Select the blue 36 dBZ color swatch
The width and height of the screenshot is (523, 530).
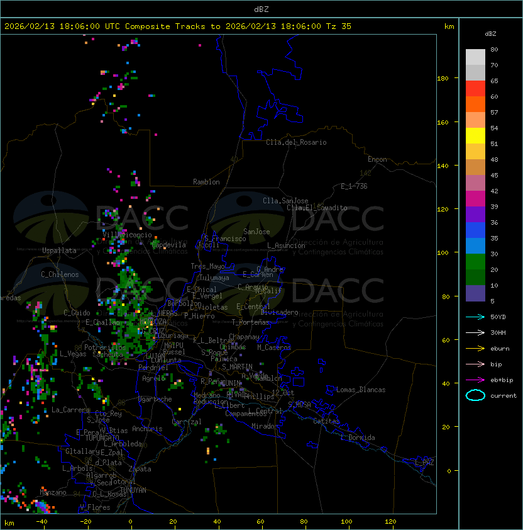point(475,230)
